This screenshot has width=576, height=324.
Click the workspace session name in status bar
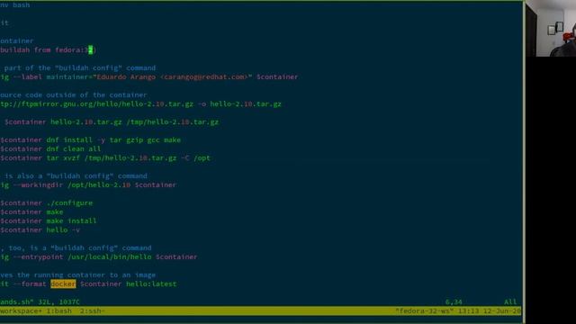(x=21, y=310)
